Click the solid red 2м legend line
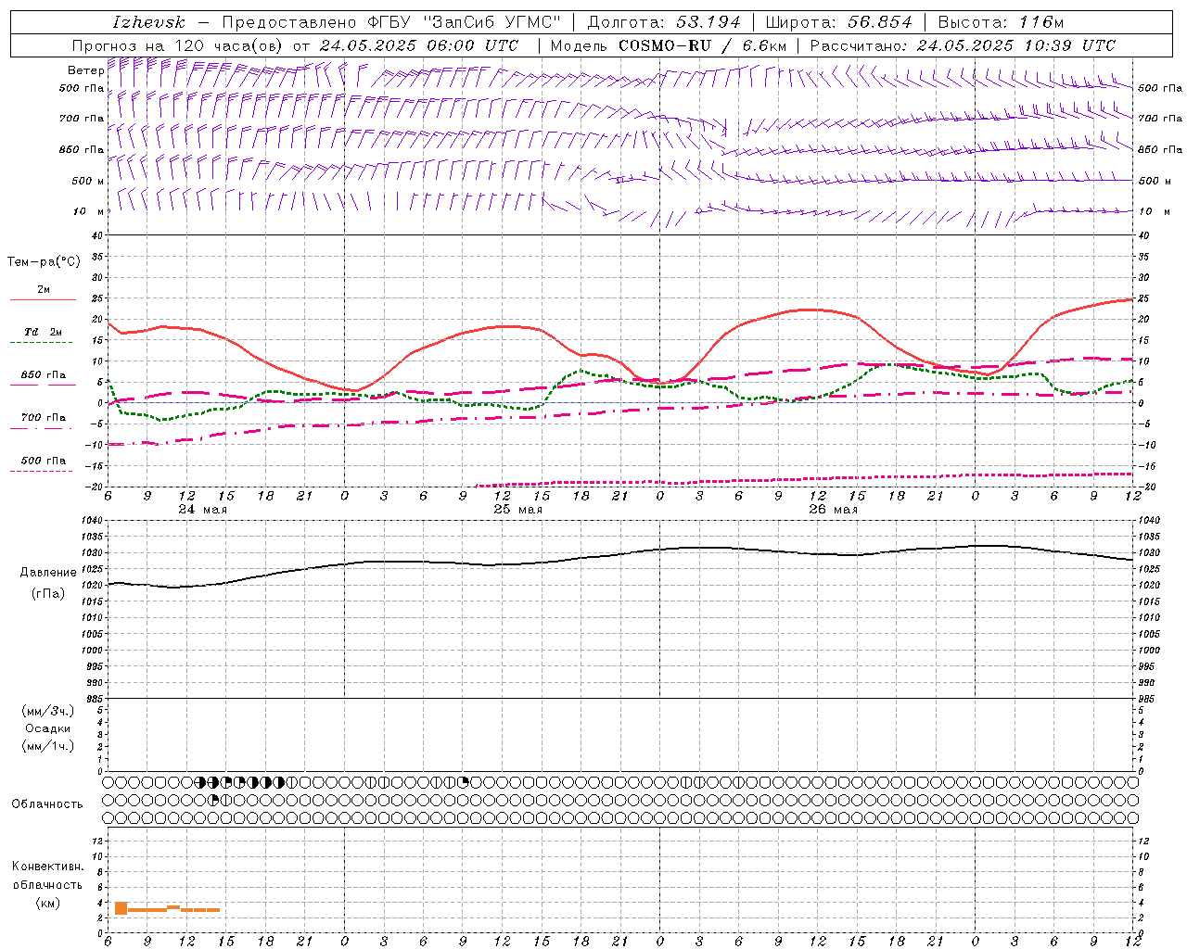This screenshot has width=1187, height=949. click(43, 299)
